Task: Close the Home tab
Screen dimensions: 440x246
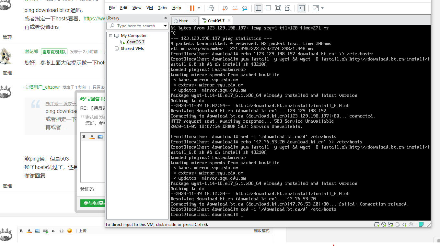Action: (195, 20)
